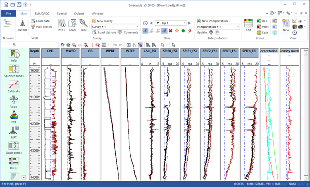
Task: Toggle the red X pass filter icon
Action: point(170,31)
